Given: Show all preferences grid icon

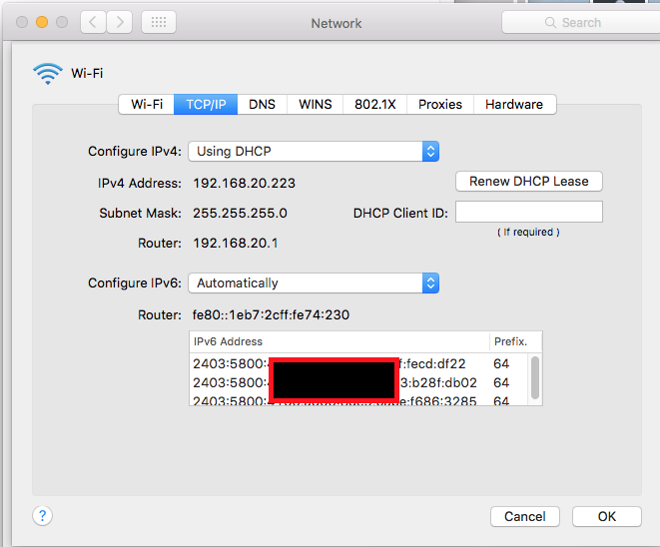Looking at the screenshot, I should pyautogui.click(x=159, y=22).
